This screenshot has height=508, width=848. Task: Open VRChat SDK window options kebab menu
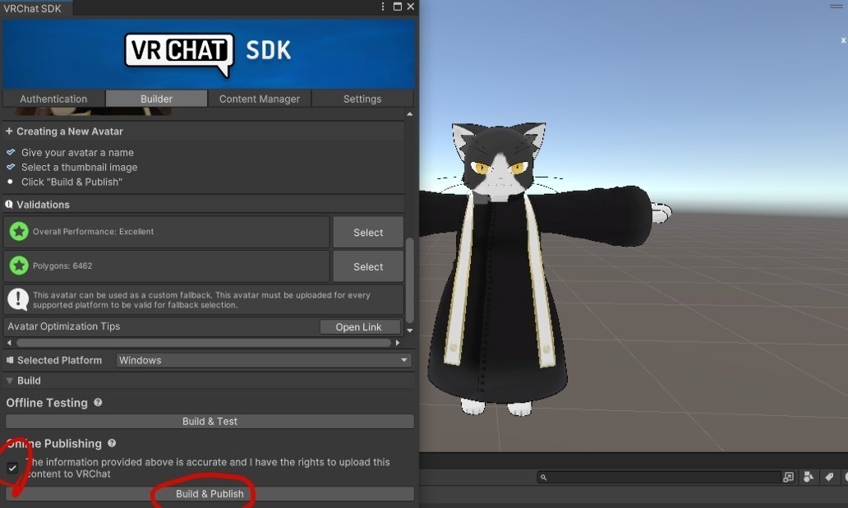(x=383, y=7)
